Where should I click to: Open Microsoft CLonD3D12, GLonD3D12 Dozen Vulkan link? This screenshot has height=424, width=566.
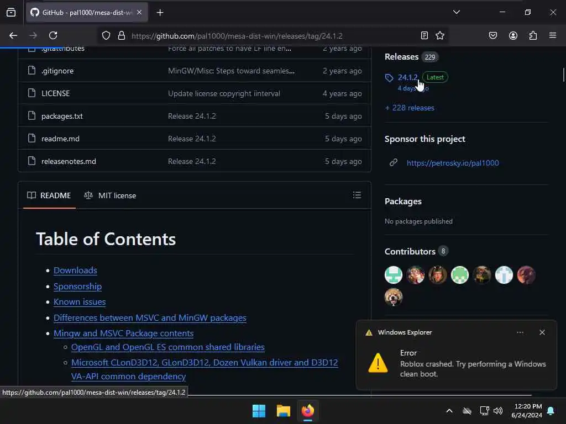click(x=205, y=369)
